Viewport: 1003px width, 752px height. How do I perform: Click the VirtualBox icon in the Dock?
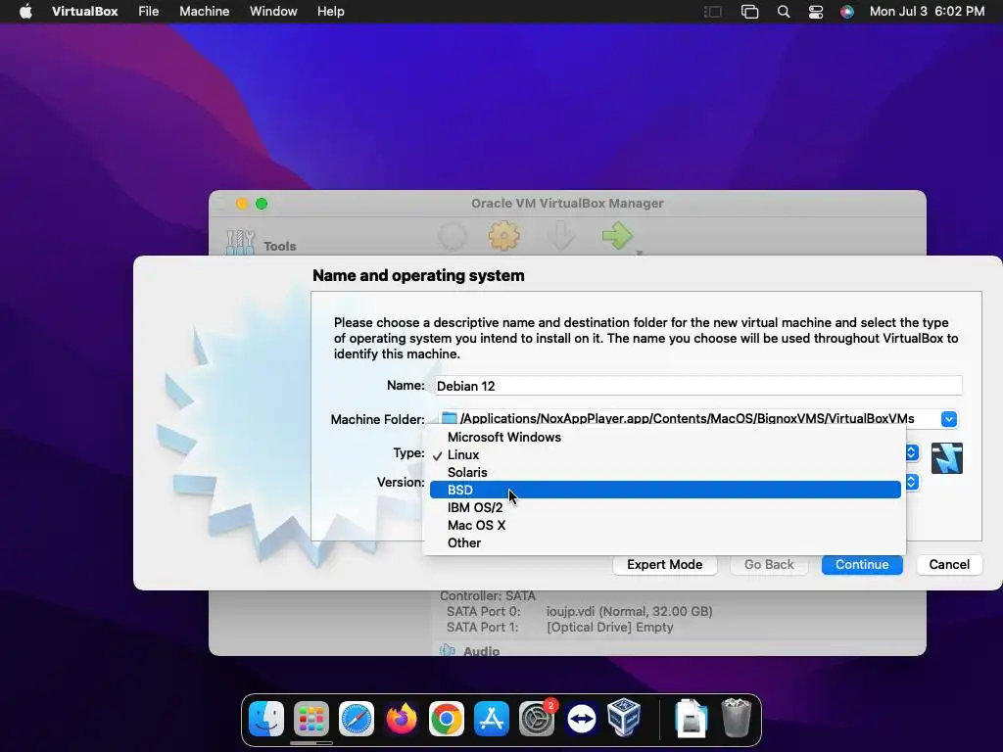pos(624,718)
